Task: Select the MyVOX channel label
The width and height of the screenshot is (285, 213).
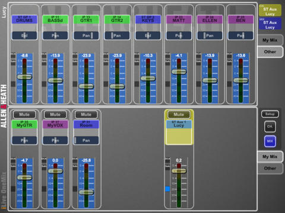Action: click(55, 124)
